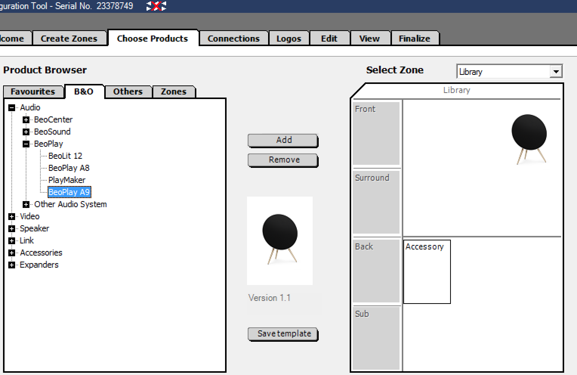
Task: Click the Version 1.1 text
Action: 269,298
